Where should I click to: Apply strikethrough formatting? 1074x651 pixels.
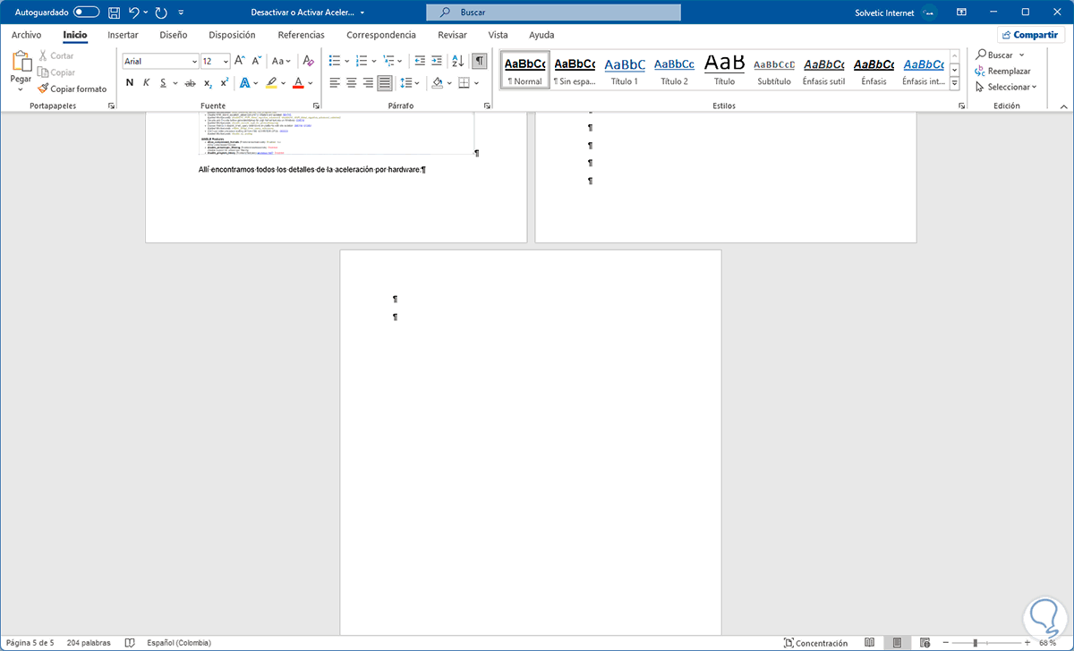tap(189, 81)
